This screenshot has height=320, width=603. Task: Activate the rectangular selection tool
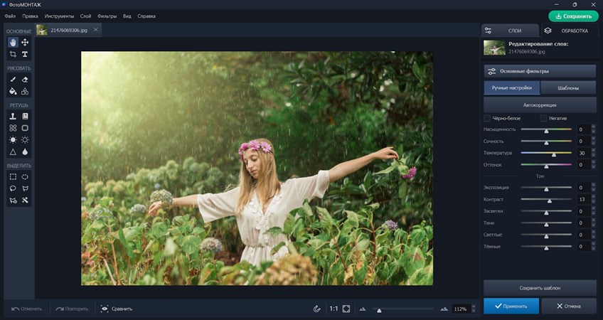tap(13, 176)
